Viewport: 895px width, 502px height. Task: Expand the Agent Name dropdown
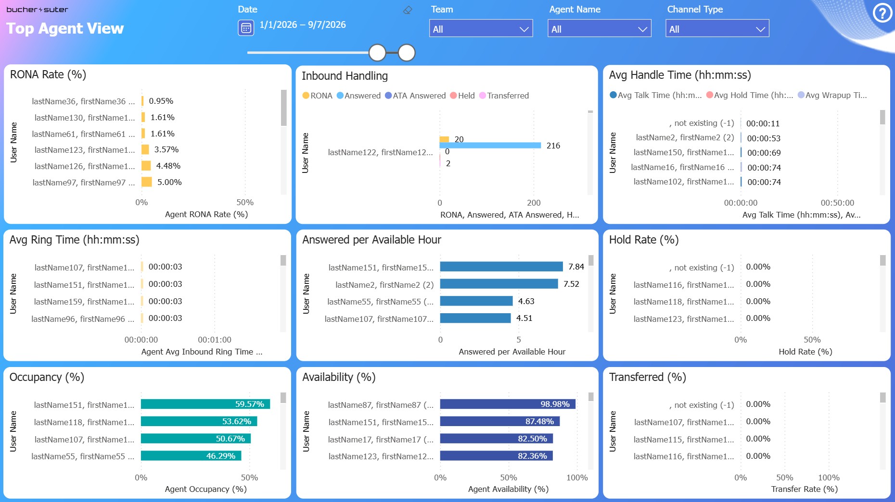(600, 28)
